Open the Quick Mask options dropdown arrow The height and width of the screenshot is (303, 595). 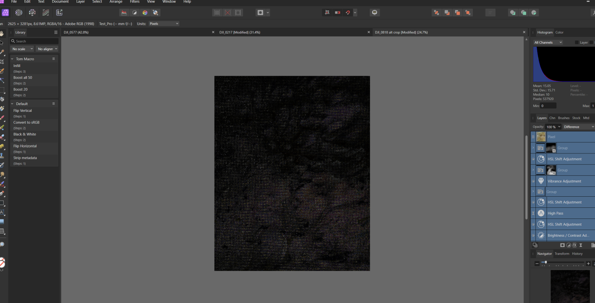click(268, 13)
